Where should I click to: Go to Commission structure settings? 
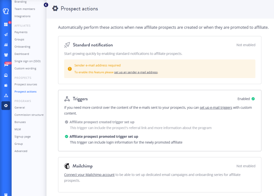tap(29, 115)
